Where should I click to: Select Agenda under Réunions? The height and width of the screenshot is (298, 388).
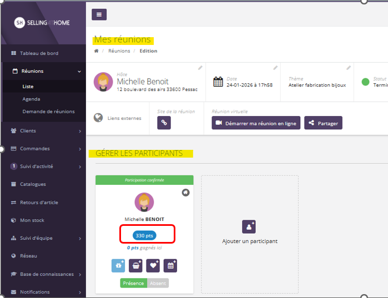[x=31, y=99]
